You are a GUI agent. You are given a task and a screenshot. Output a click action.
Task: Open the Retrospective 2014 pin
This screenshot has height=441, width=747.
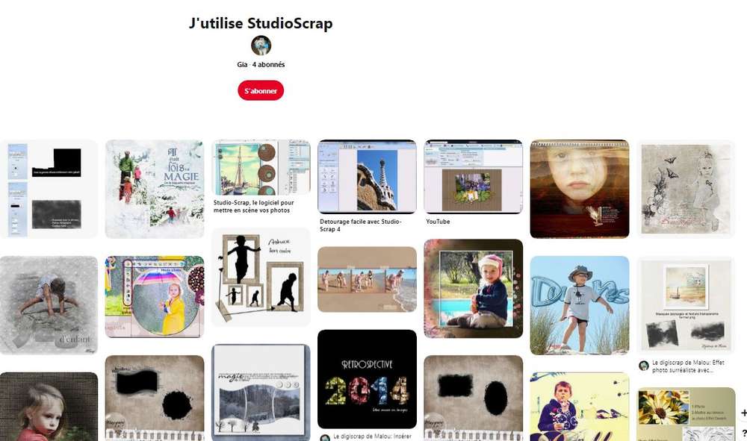tap(367, 379)
